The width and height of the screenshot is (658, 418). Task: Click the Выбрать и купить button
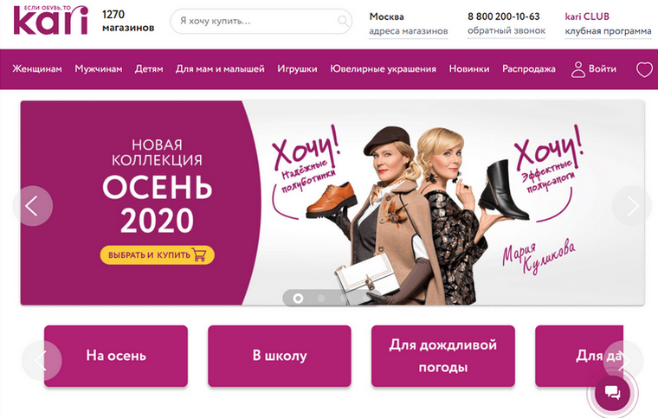point(157,255)
